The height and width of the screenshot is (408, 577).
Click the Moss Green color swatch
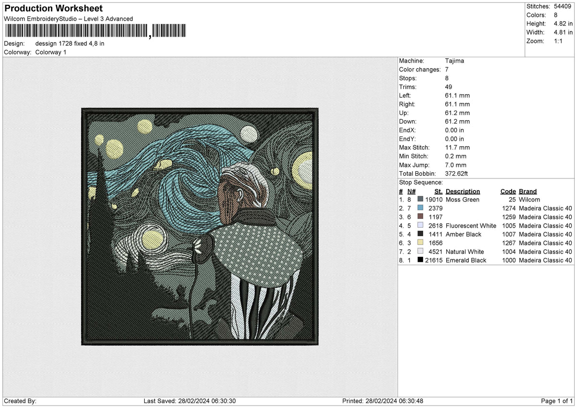[420, 200]
